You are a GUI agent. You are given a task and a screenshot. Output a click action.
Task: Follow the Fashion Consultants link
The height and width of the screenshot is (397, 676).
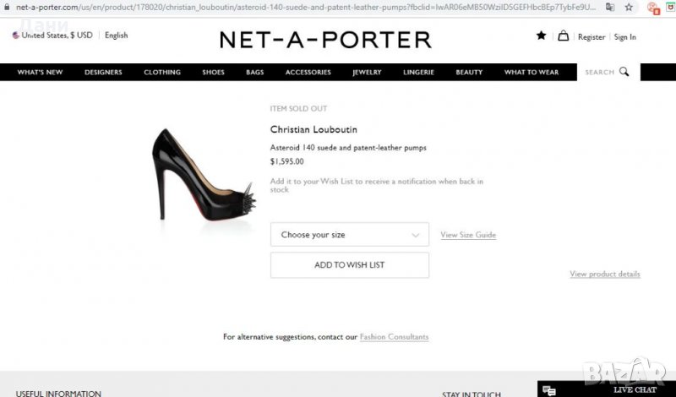point(394,337)
